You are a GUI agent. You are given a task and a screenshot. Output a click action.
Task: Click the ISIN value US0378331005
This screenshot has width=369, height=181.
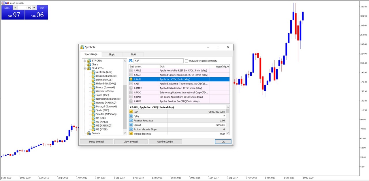pyautogui.click(x=216, y=112)
